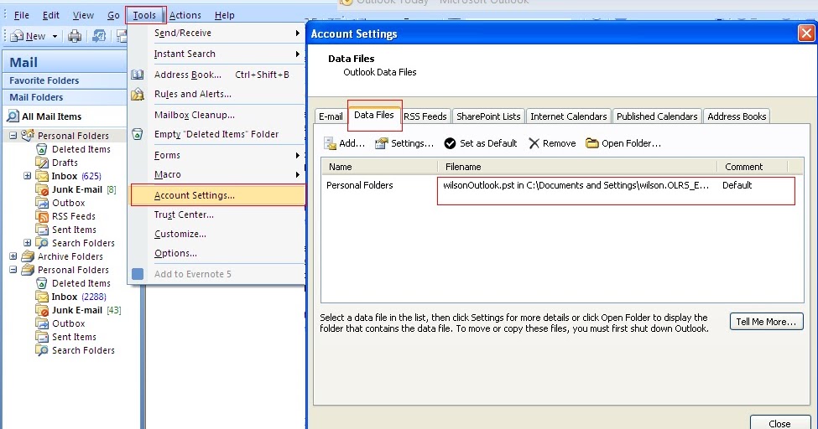The image size is (818, 429).
Task: Switch to the RSS Feeds tab
Action: click(x=425, y=116)
